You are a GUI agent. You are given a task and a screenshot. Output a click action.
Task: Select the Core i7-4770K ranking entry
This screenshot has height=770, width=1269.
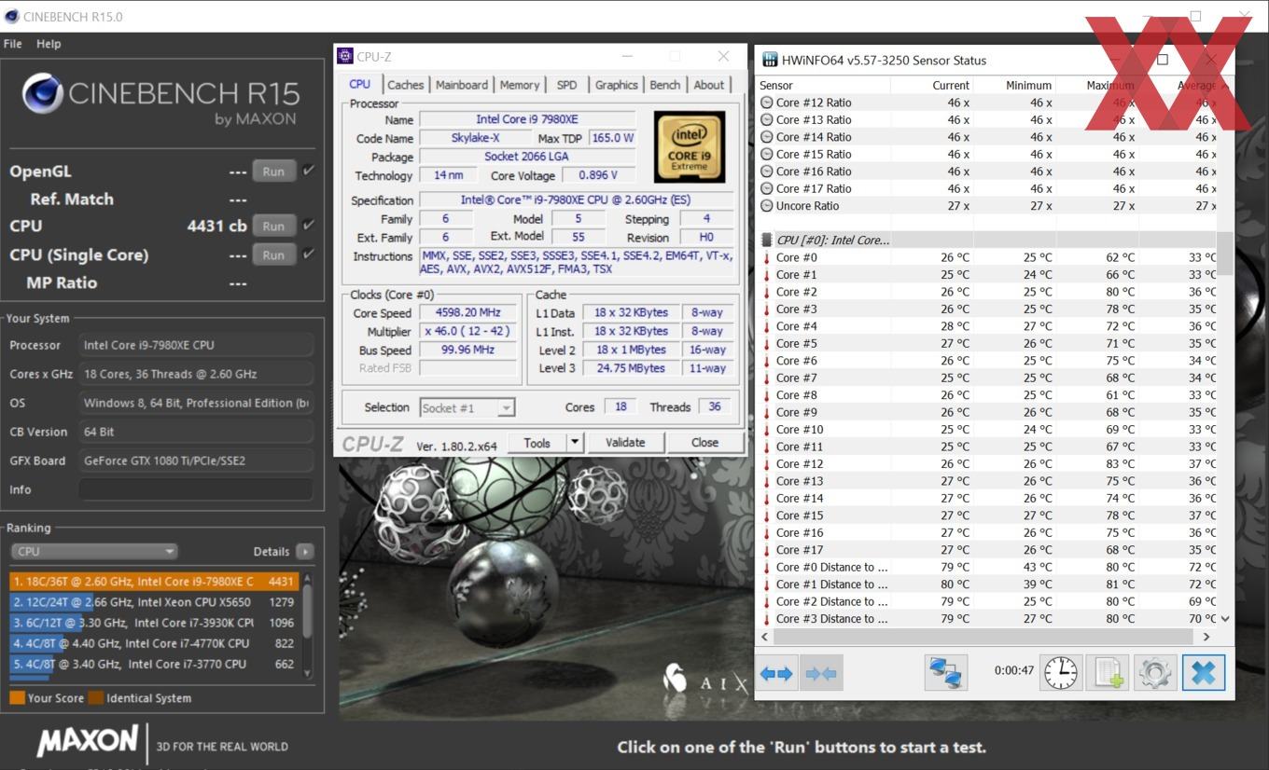pyautogui.click(x=155, y=643)
